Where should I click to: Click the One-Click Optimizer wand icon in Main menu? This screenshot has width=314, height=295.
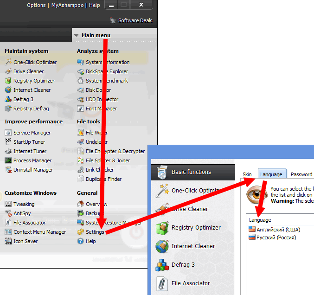(8, 62)
